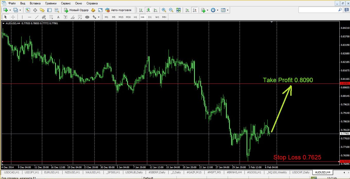
Task: Open the Графики menu
Action: [51, 3]
